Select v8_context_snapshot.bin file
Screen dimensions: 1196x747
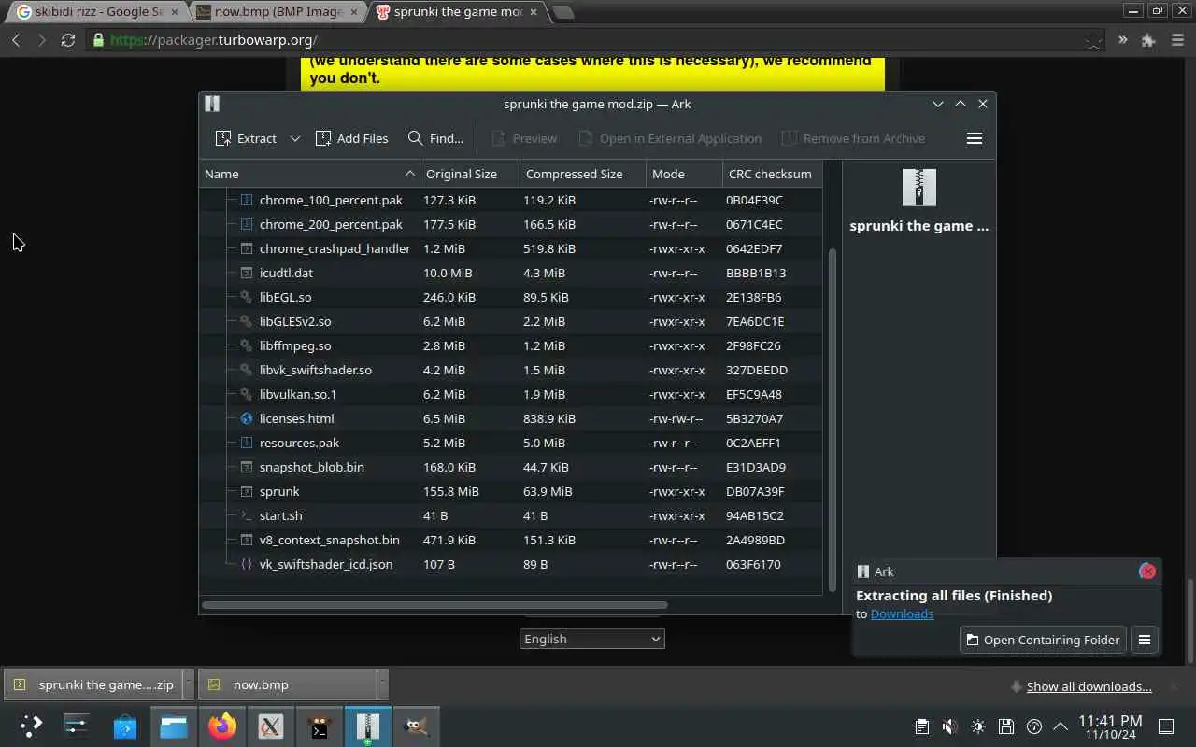click(511, 540)
